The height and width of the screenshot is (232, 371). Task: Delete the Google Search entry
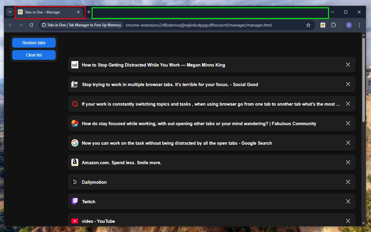[x=348, y=143]
